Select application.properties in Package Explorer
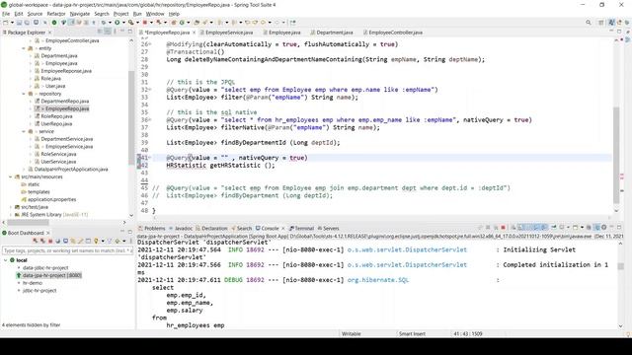Screen dimensions: 632x355 pyautogui.click(x=51, y=199)
